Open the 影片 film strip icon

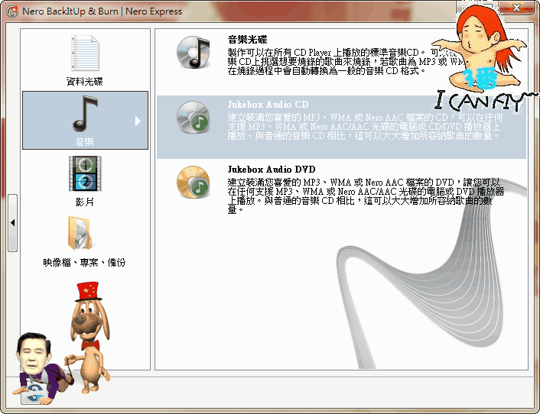click(x=85, y=173)
